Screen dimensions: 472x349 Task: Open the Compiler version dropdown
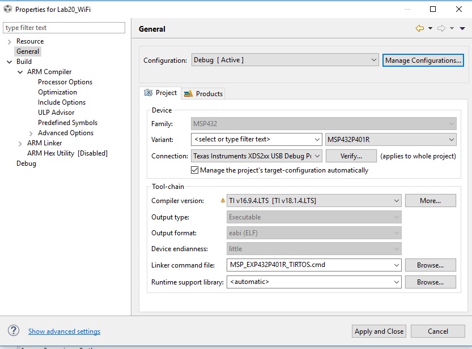click(x=313, y=200)
